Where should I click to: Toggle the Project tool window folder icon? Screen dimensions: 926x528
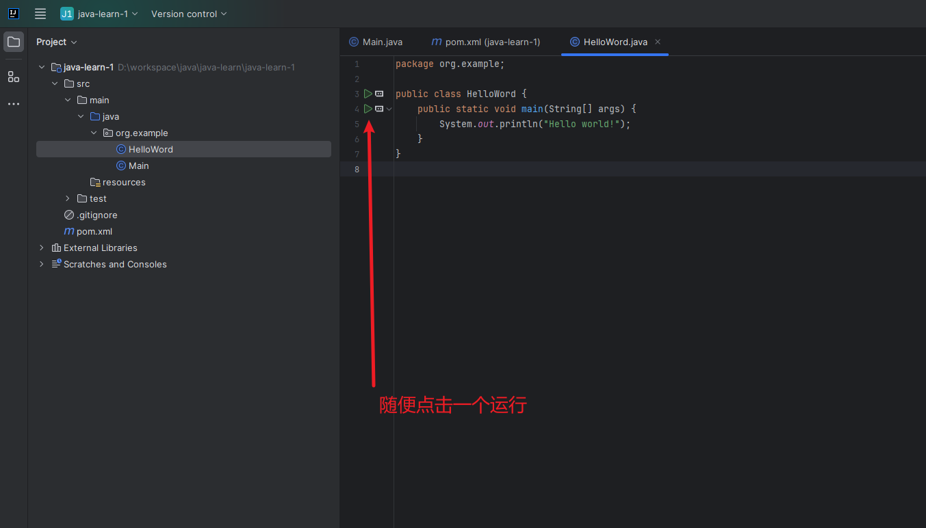[x=14, y=42]
